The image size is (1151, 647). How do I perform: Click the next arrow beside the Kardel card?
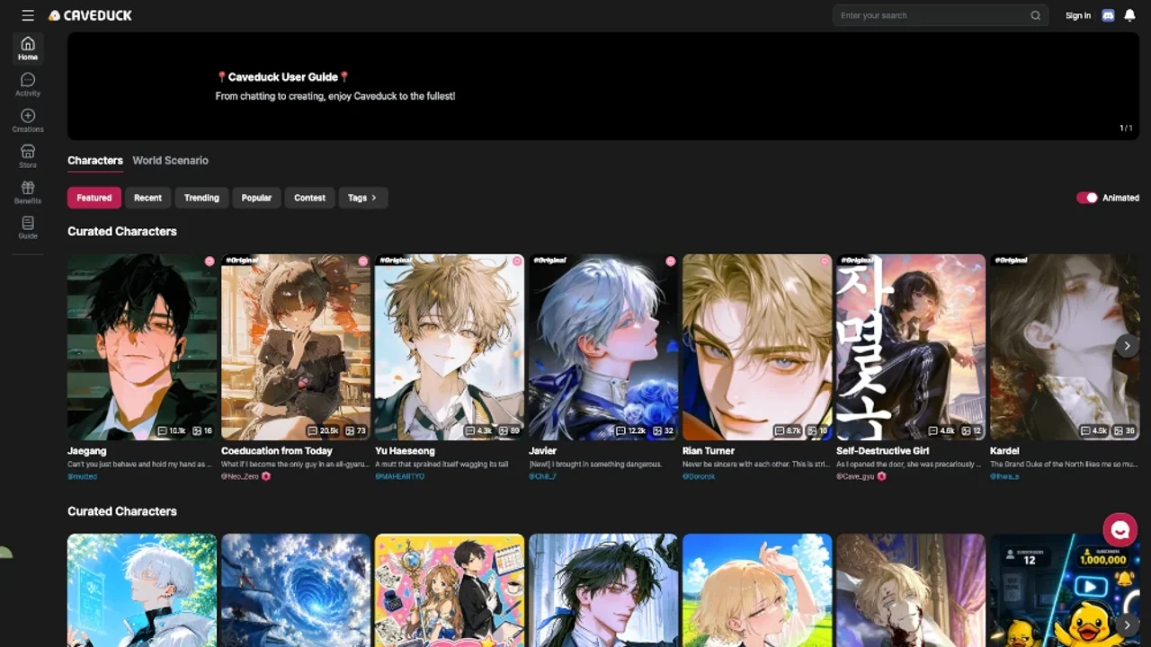click(x=1127, y=346)
